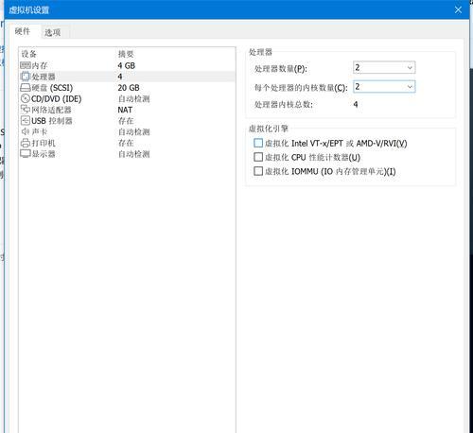
Task: Click the USB controller (USB 控制器) icon
Action: (26, 120)
